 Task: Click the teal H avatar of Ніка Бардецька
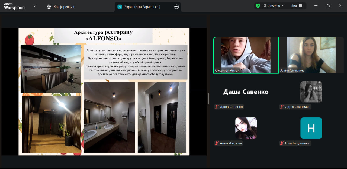point(311,128)
